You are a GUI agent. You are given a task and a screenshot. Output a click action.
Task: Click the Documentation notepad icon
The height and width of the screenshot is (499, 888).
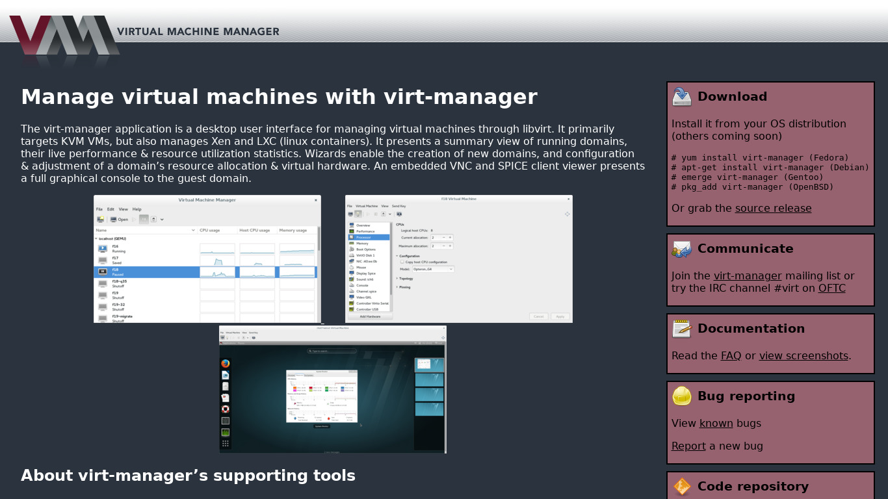click(682, 329)
